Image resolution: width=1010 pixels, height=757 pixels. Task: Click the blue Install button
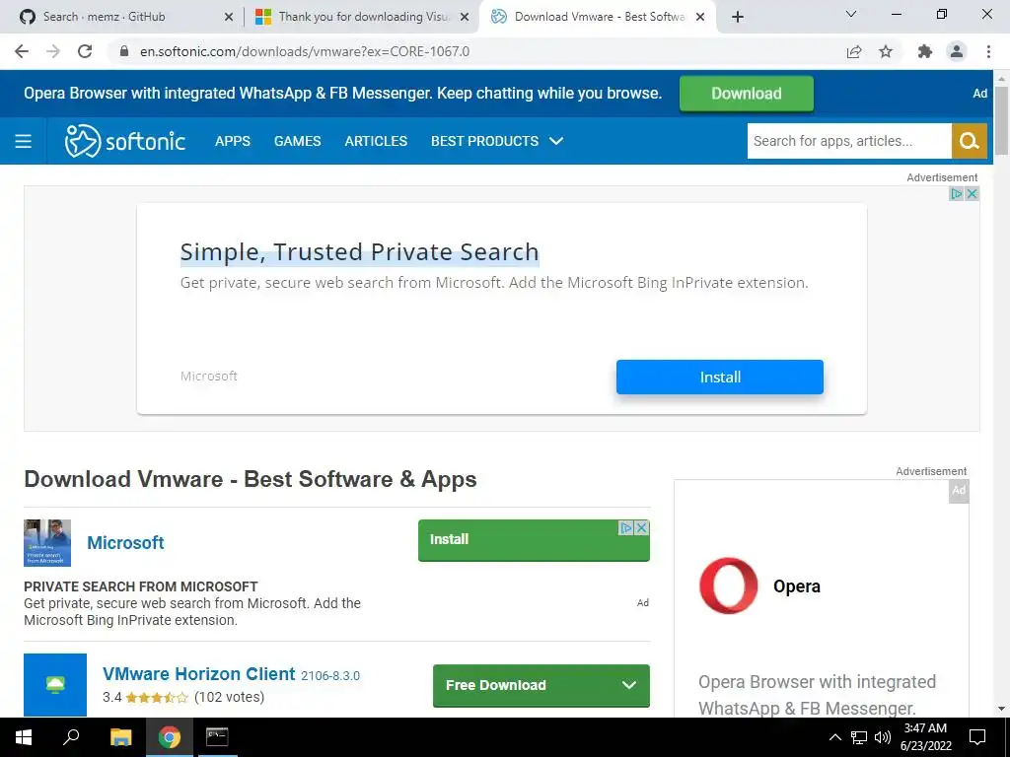[719, 377]
